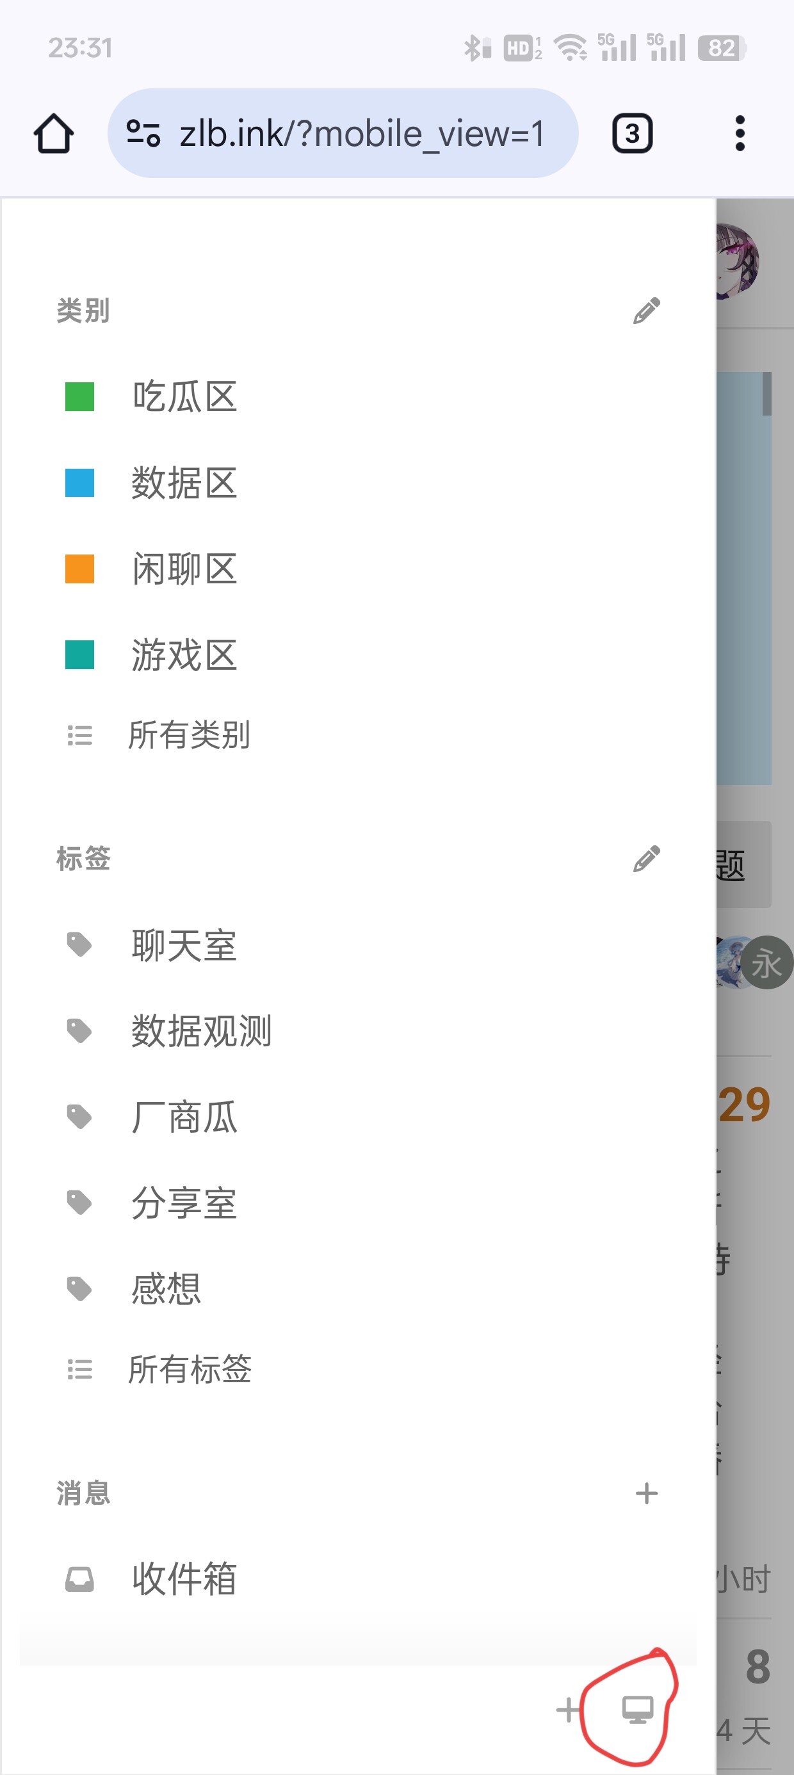Screen dimensions: 794x1775
Task: Edit the 标签 section with pencil icon
Action: [647, 859]
